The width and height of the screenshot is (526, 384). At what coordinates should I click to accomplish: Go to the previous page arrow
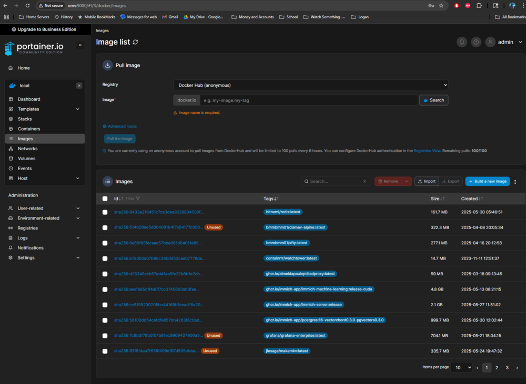(x=477, y=368)
